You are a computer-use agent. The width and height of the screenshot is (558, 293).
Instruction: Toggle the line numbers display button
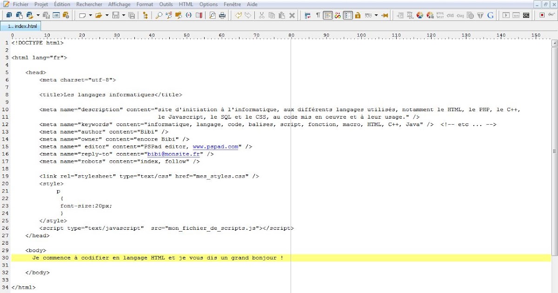(x=348, y=15)
